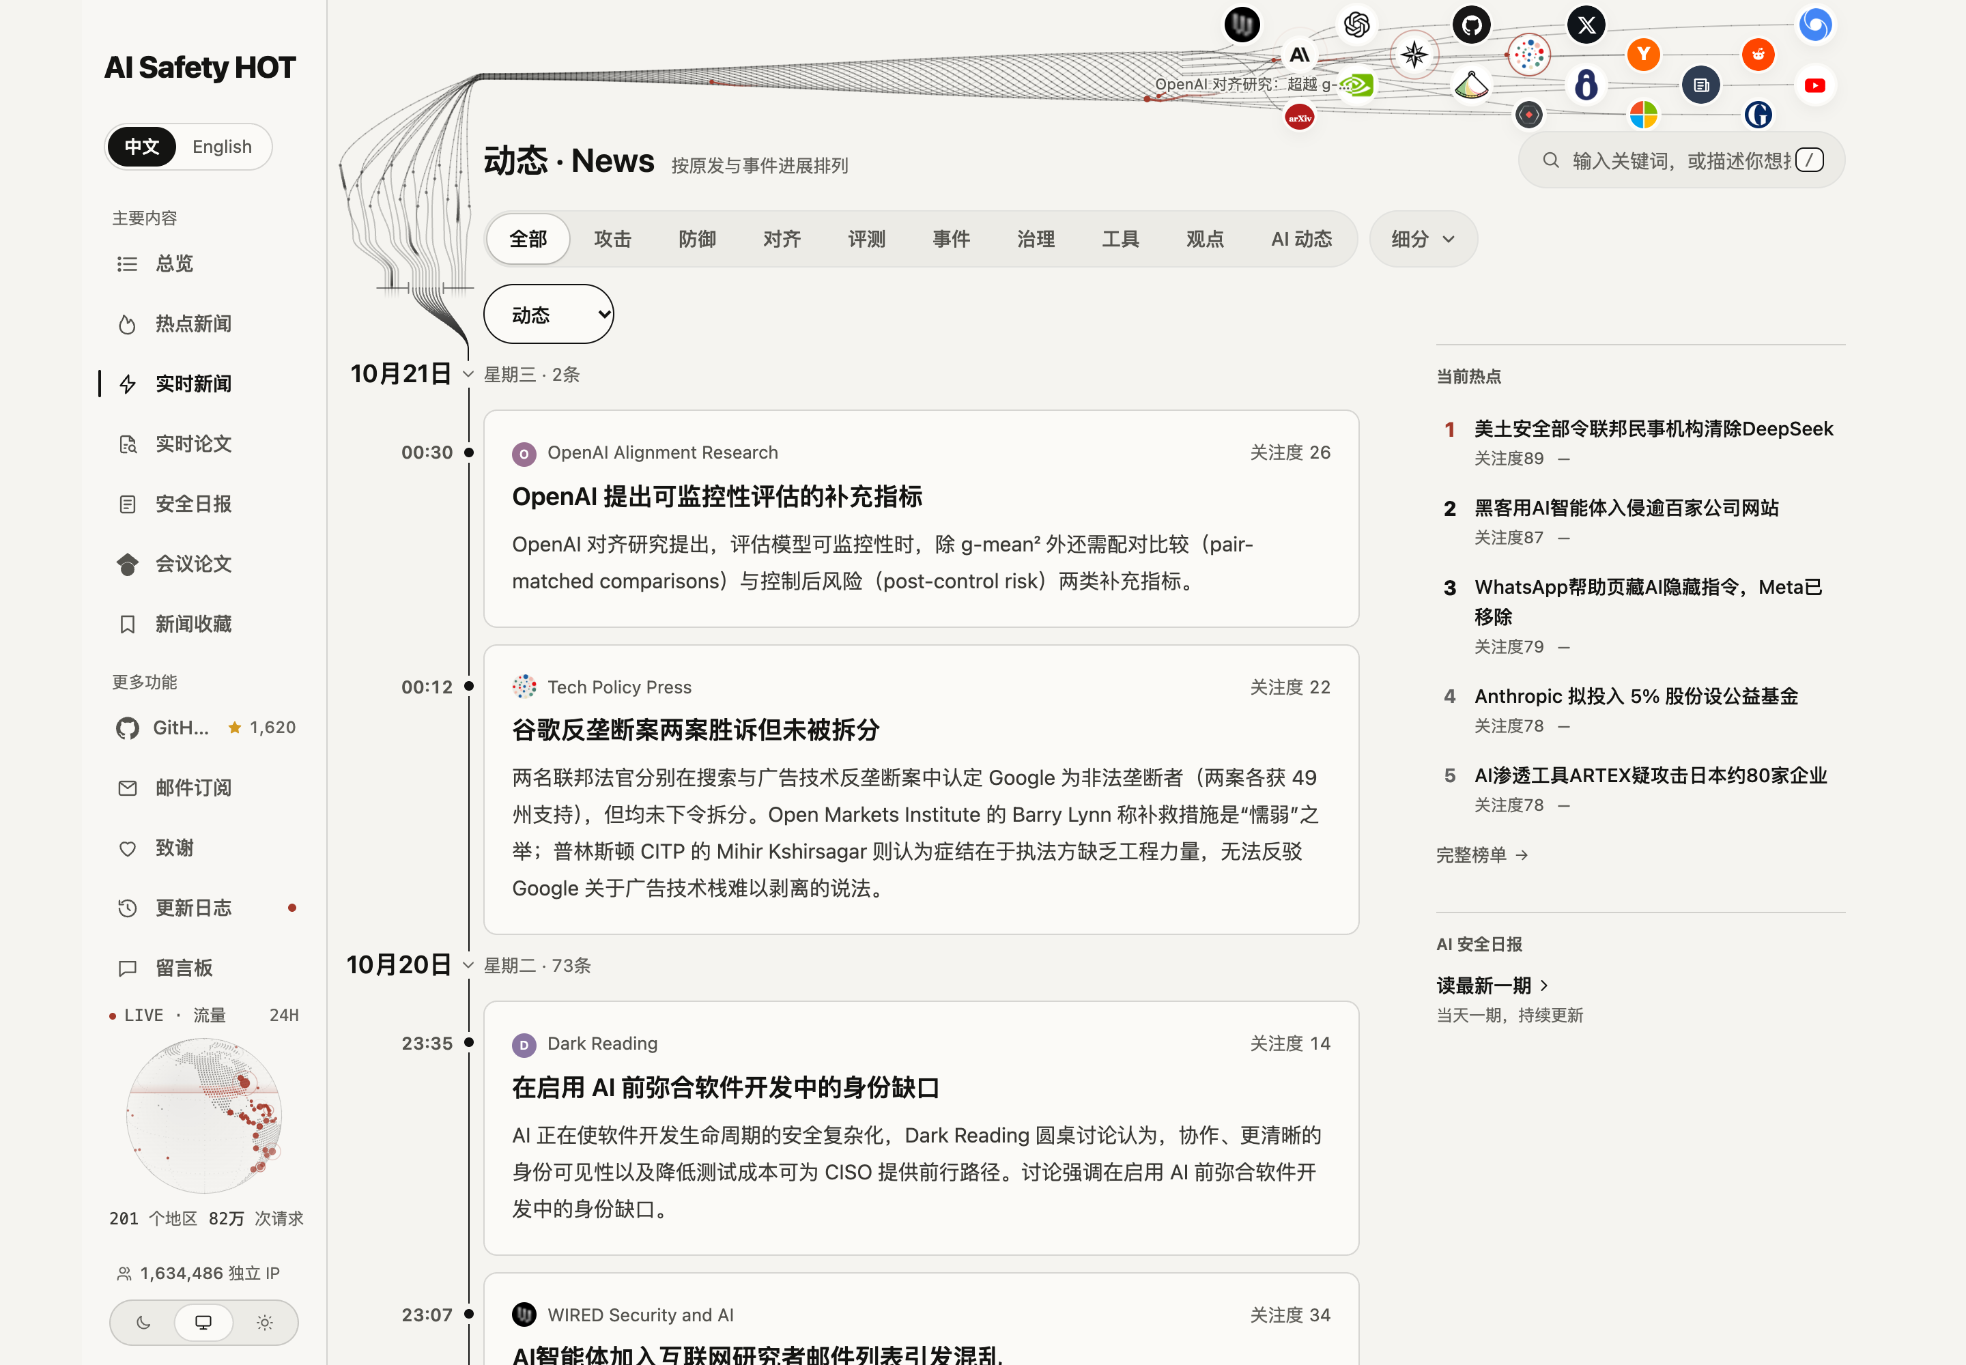Click the GitHub source icon in the header

coord(1470,25)
